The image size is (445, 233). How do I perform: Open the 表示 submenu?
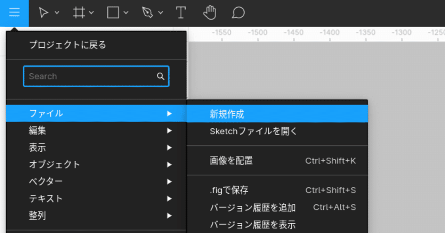[38, 147]
